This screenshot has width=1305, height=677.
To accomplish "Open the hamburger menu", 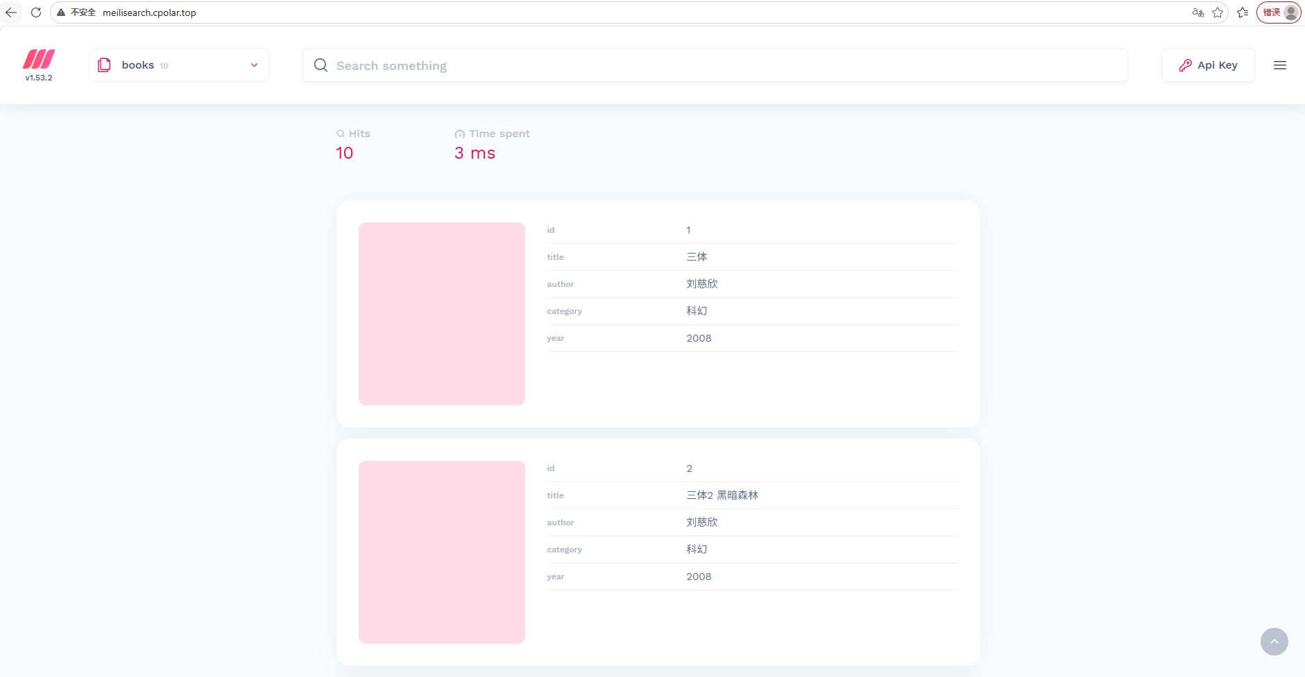I will [1280, 65].
